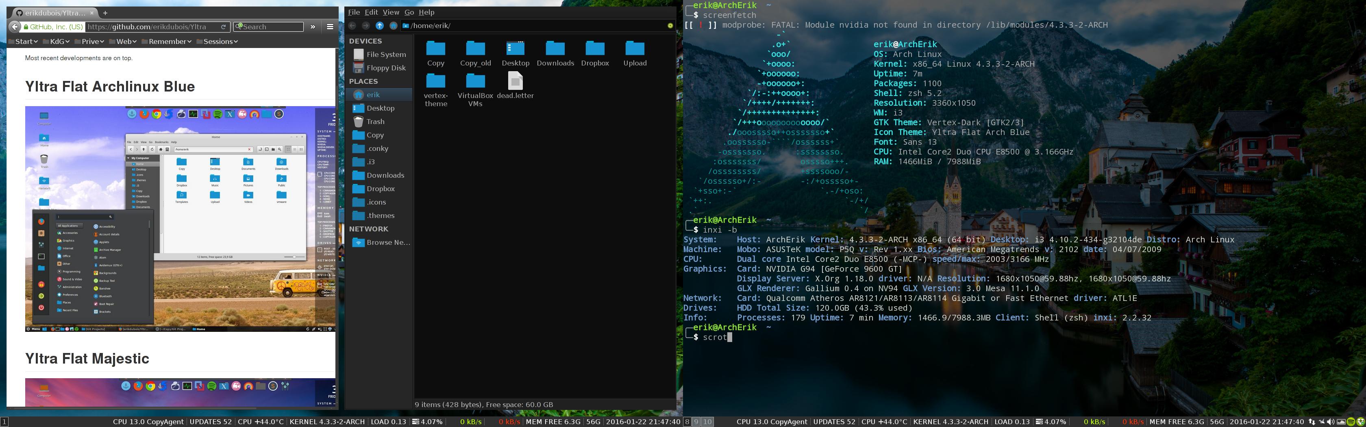The image size is (1366, 427).
Task: Click the reload icon in the URL bar
Action: [x=224, y=26]
